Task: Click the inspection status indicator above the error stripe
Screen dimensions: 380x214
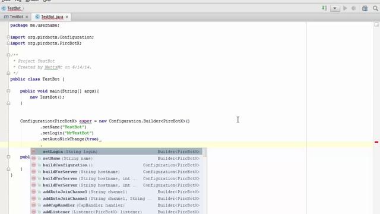Action: click(376, 24)
